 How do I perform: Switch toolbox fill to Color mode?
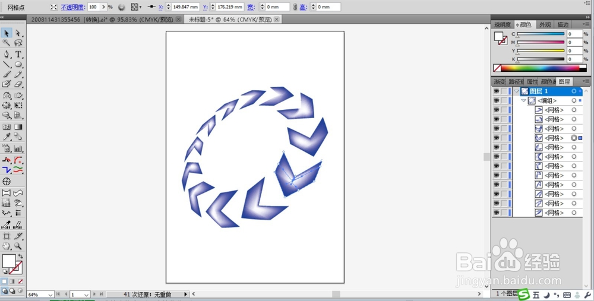point(5,281)
